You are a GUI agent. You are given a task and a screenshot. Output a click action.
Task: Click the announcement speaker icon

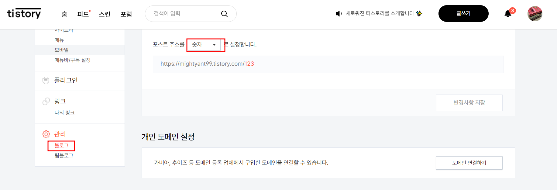(339, 14)
